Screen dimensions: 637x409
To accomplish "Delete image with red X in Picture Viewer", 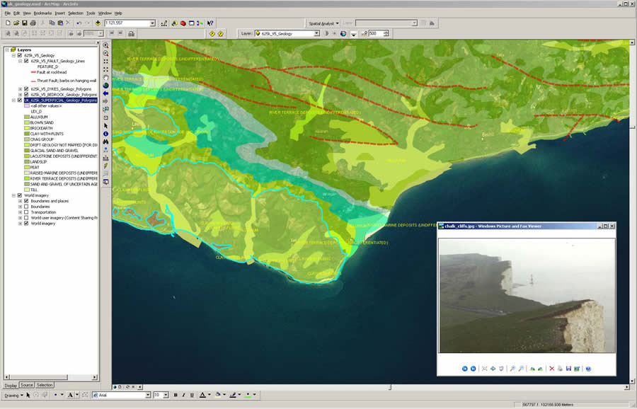I will [551, 369].
